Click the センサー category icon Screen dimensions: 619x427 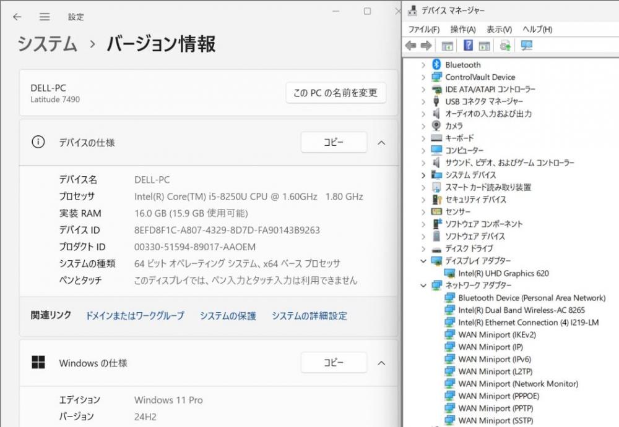436,212
